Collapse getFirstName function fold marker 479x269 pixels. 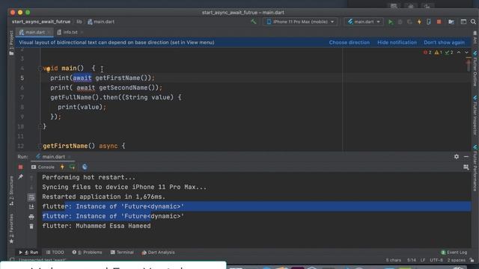[x=40, y=146]
